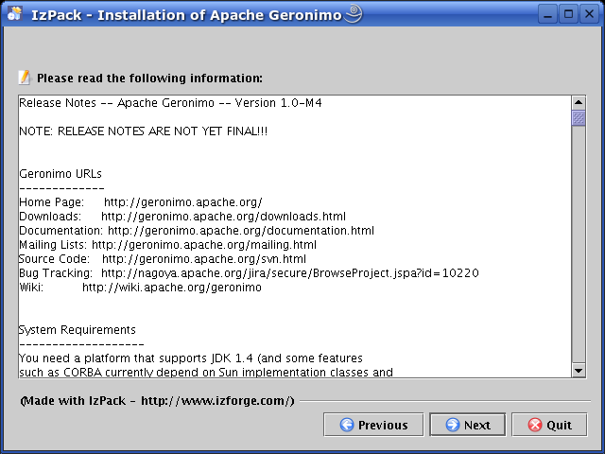The width and height of the screenshot is (605, 454).
Task: Click the "System Requirements" heading text
Action: [x=78, y=330]
